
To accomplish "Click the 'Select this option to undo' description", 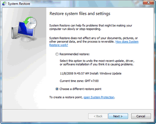I will [x=97, y=62].
